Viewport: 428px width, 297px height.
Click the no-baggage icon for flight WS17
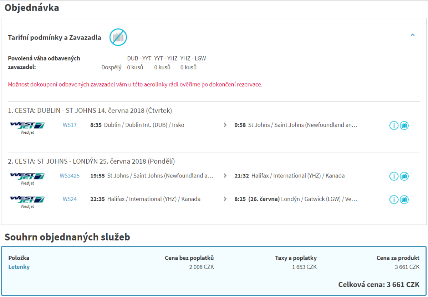(404, 126)
